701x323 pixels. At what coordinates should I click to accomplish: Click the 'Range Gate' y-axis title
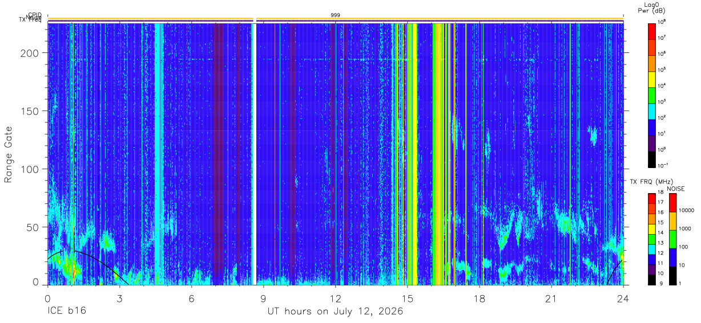click(x=9, y=154)
